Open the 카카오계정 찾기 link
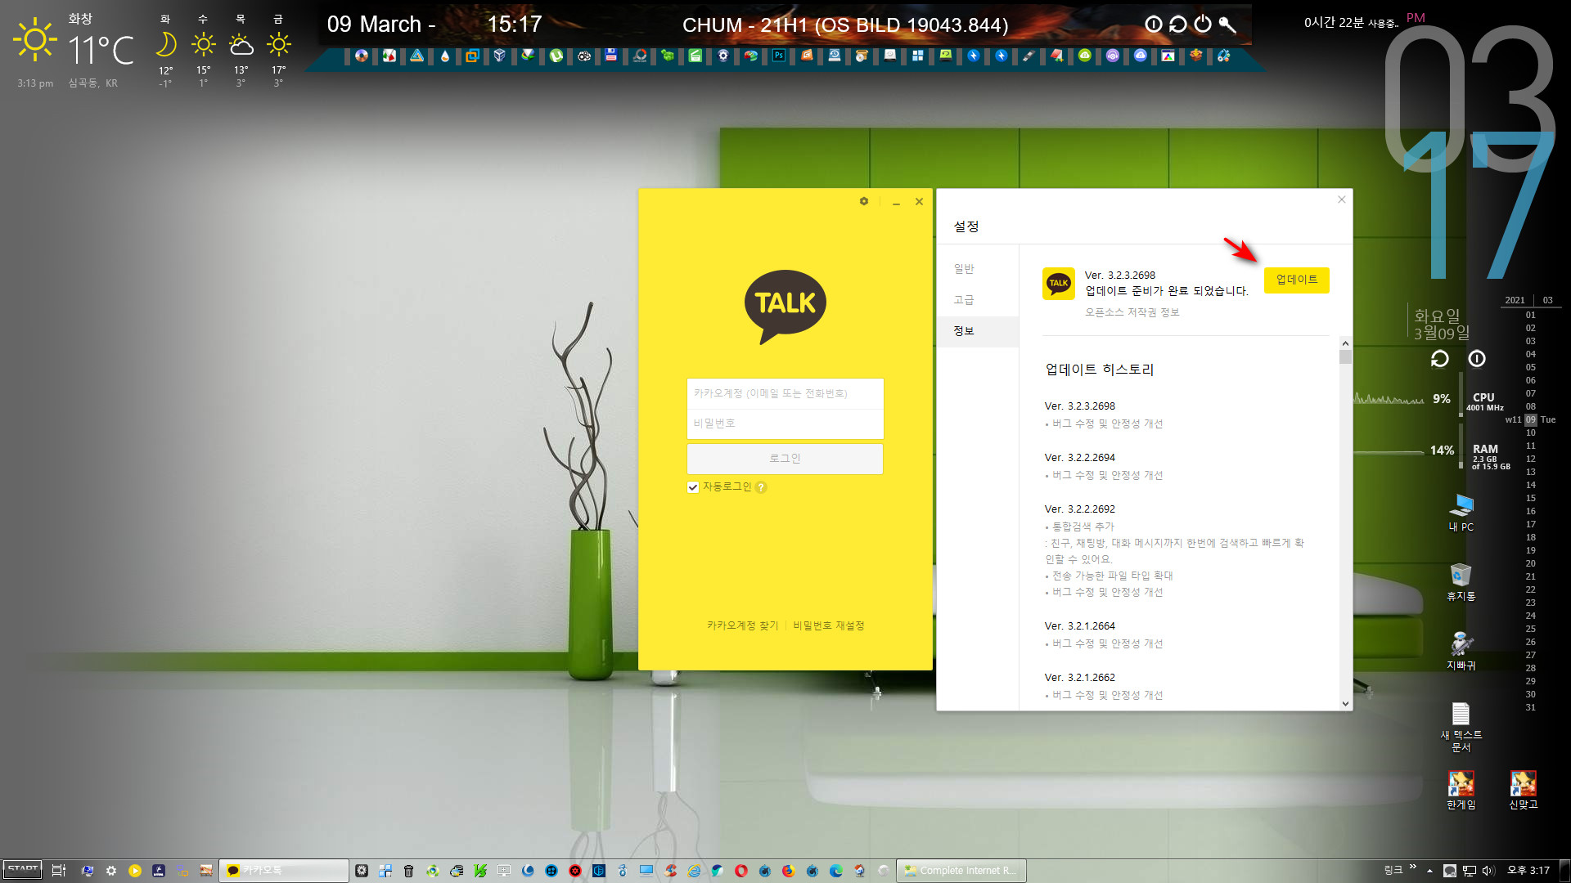Screen dimensions: 1571x883 742,625
